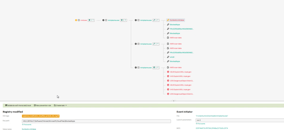Screen dimensions: 284x130
Task: Click the MD5 hash value link
Action: point(211,128)
